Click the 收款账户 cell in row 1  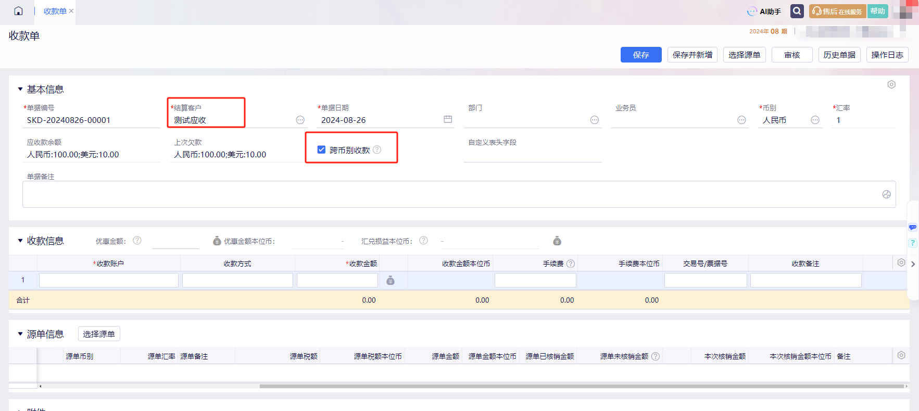[x=109, y=280]
